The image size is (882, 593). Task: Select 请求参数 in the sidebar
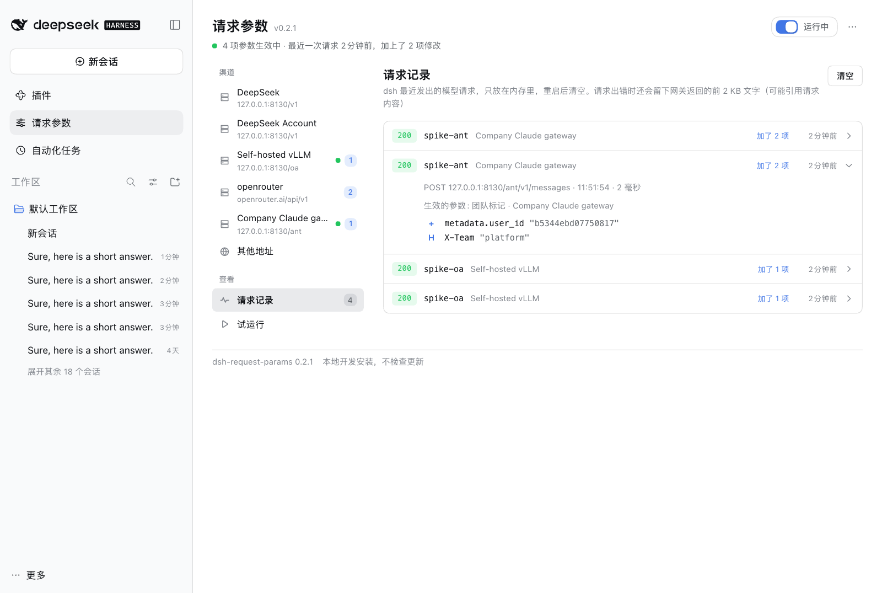tap(96, 123)
